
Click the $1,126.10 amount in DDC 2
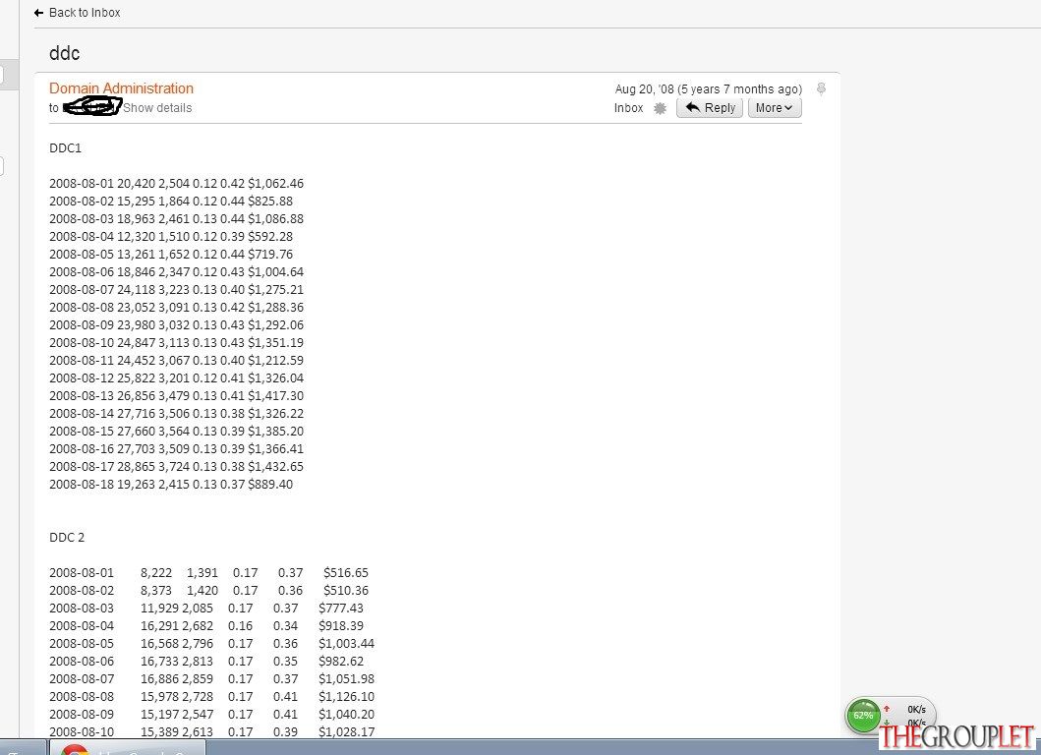pos(347,697)
